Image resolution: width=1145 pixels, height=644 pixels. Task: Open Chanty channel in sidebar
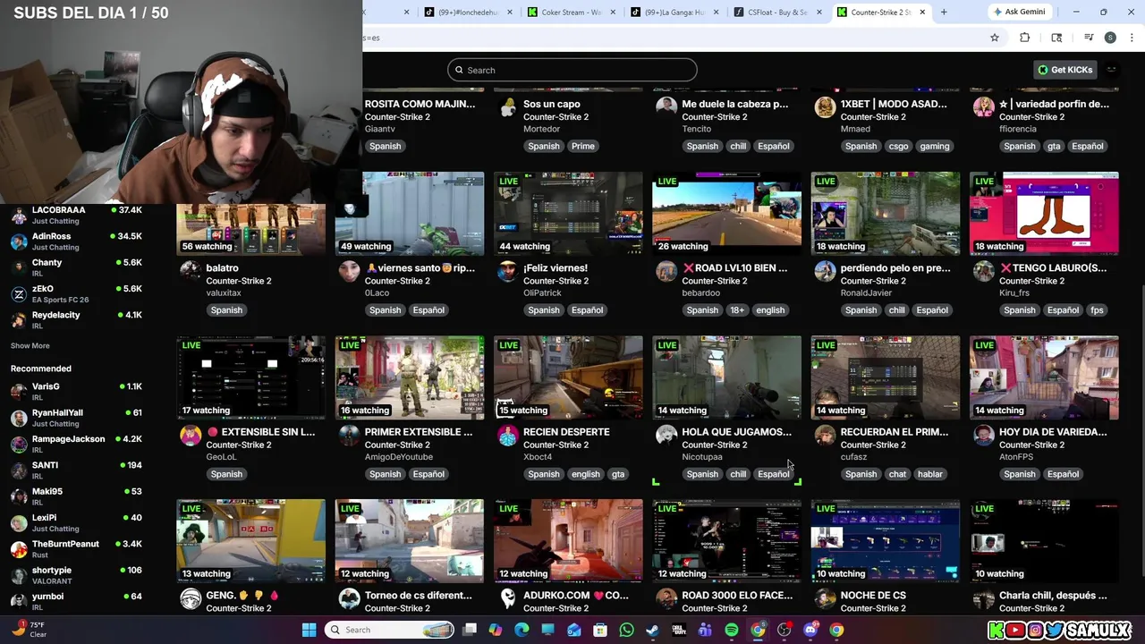[76, 267]
